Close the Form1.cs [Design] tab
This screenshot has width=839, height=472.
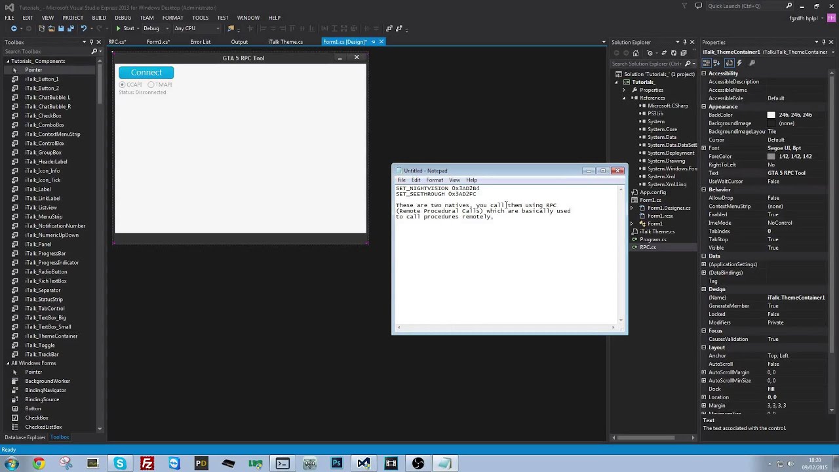point(381,42)
